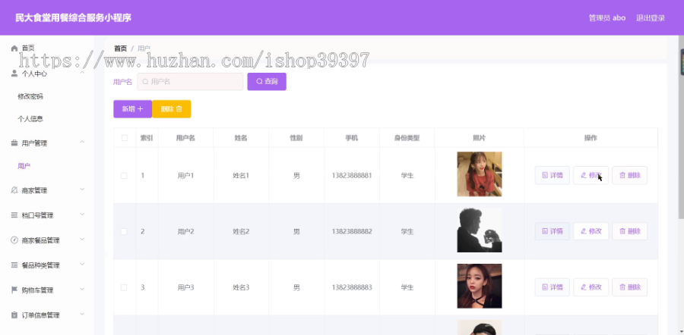Check the checkbox for row 用户3
Image resolution: width=684 pixels, height=335 pixels.
[124, 287]
